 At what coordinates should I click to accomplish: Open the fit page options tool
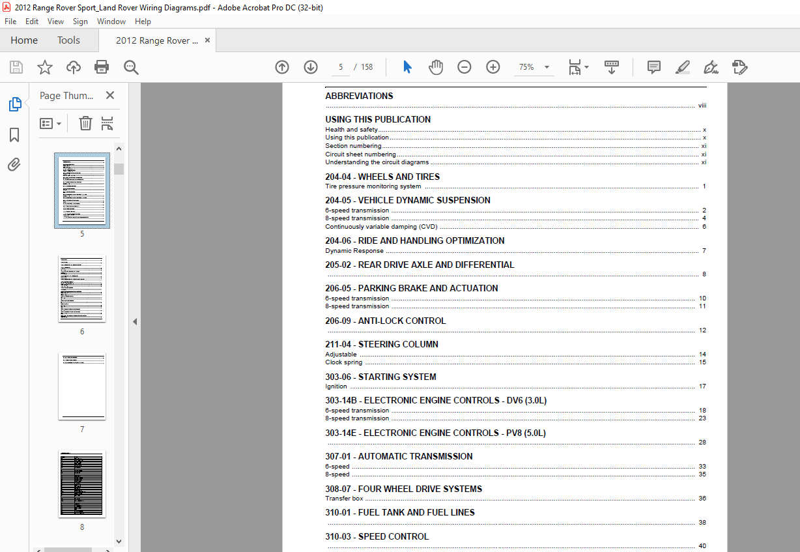coord(578,67)
